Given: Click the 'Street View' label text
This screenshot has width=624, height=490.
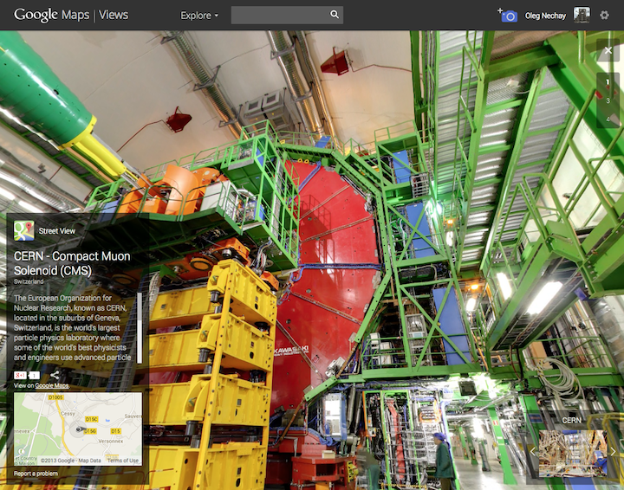Looking at the screenshot, I should pos(57,231).
